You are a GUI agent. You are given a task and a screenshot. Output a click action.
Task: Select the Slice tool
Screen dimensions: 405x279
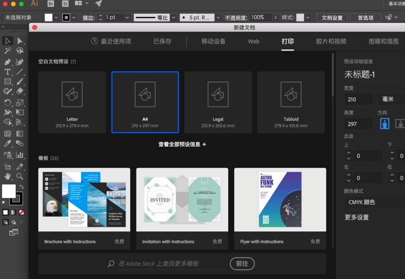tap(20, 167)
